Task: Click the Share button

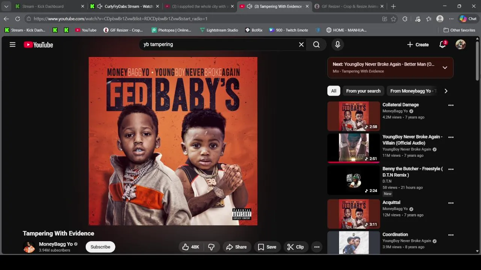Action: (x=236, y=247)
